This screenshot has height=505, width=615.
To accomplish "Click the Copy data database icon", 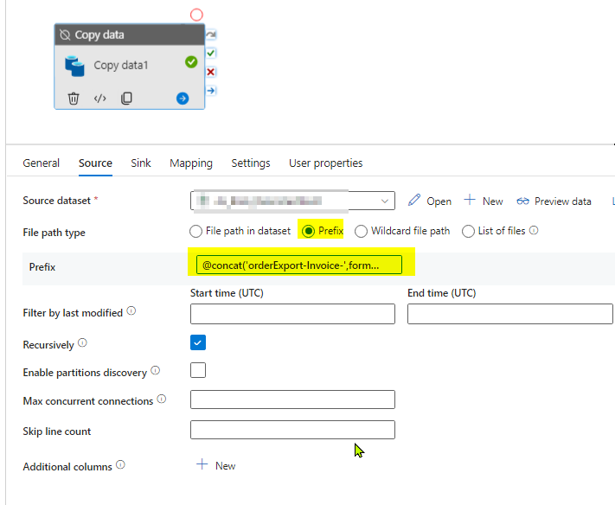I will click(x=74, y=66).
